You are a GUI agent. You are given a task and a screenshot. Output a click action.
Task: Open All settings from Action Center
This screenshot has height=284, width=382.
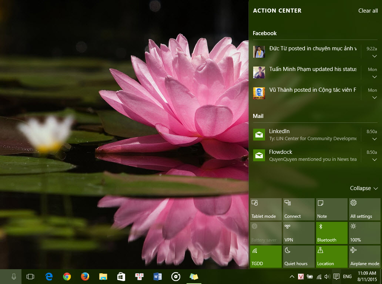364,209
